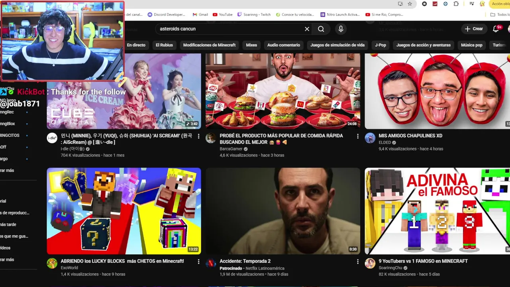Open the fast food burgers video thumbnail
510x287 pixels.
coord(283,91)
